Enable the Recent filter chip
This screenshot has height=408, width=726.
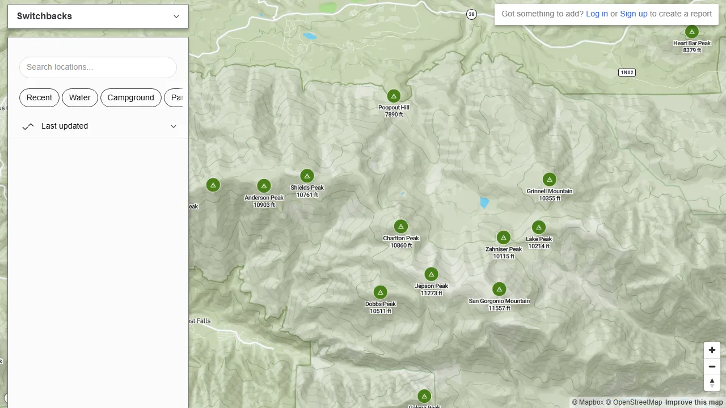point(39,97)
